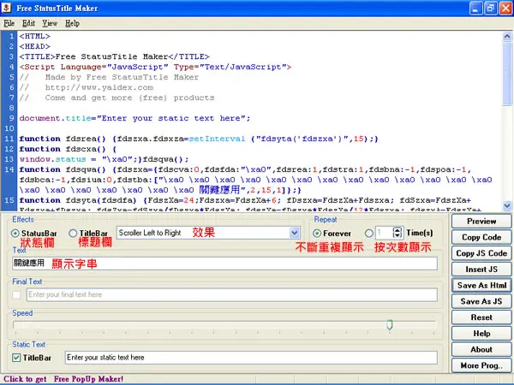Click the Preview button

click(x=481, y=222)
